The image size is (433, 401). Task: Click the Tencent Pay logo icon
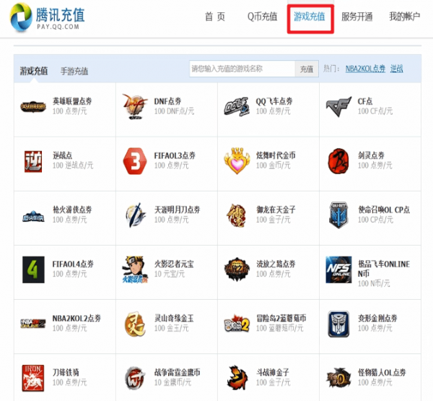coord(21,17)
